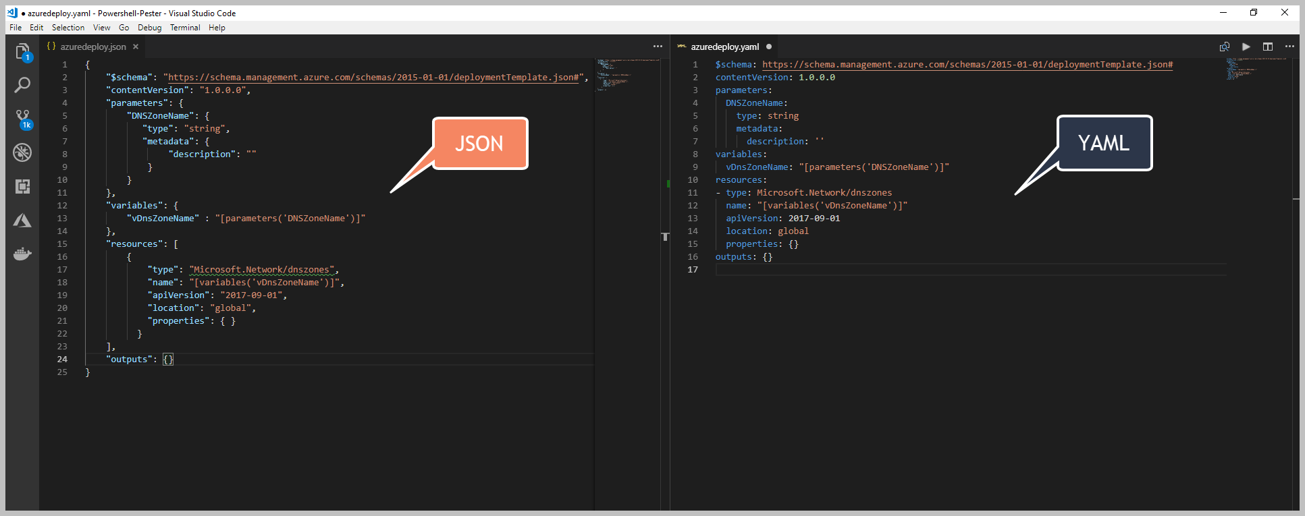Open the File menu
The width and height of the screenshot is (1305, 516).
click(x=16, y=28)
